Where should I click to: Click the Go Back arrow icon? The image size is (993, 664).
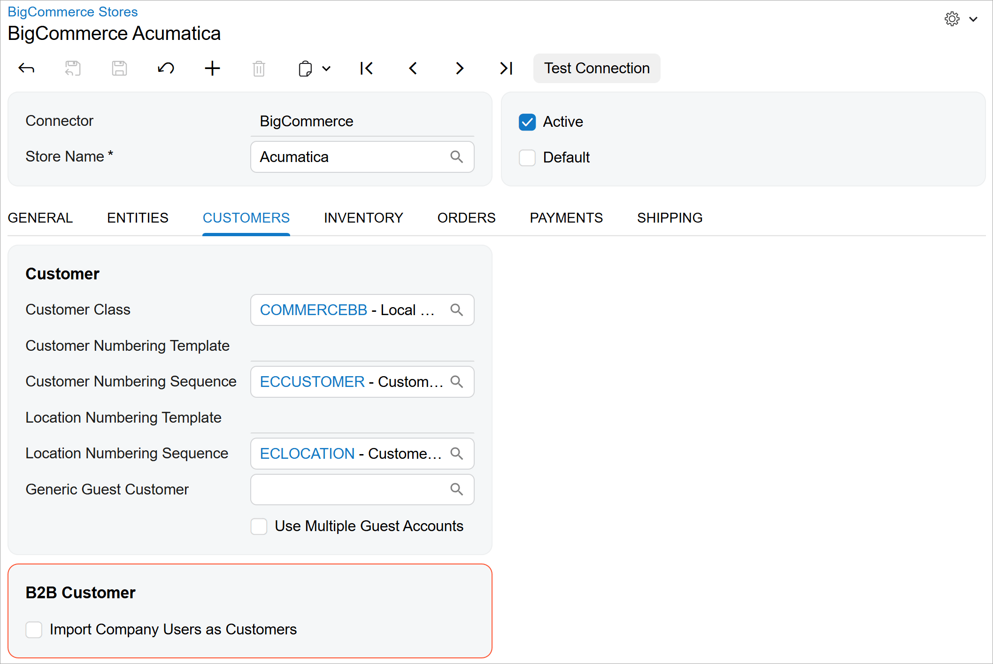pyautogui.click(x=26, y=68)
